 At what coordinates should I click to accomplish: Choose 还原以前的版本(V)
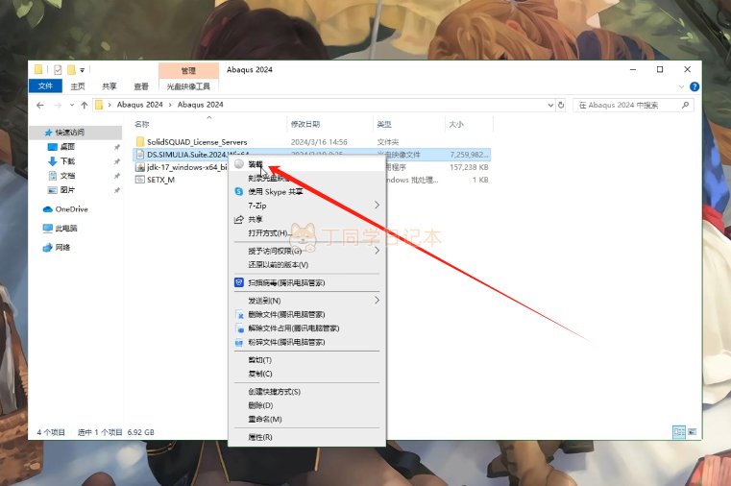[x=278, y=265]
